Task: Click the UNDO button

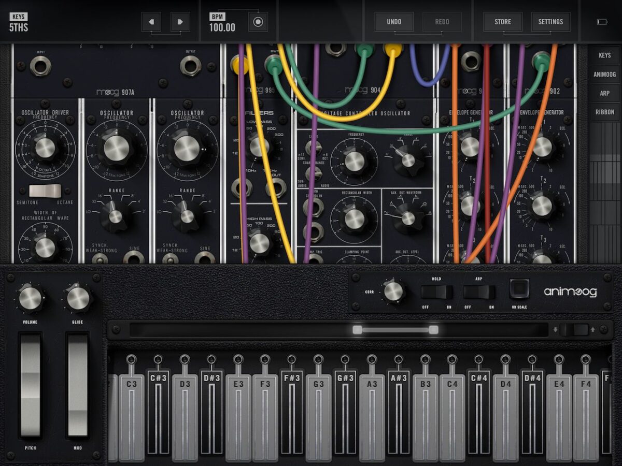Action: click(x=394, y=22)
